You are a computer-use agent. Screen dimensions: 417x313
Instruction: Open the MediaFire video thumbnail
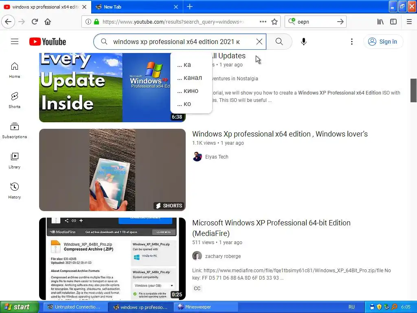pos(112,259)
